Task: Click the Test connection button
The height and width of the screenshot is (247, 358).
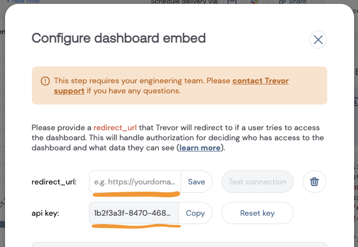Action: (257, 182)
